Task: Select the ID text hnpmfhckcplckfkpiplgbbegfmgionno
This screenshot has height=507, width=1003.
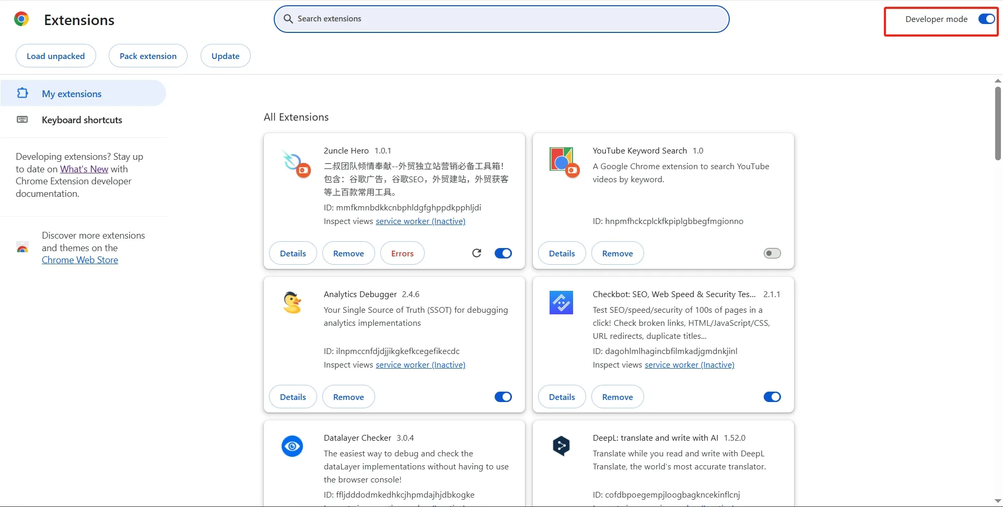Action: tap(674, 221)
